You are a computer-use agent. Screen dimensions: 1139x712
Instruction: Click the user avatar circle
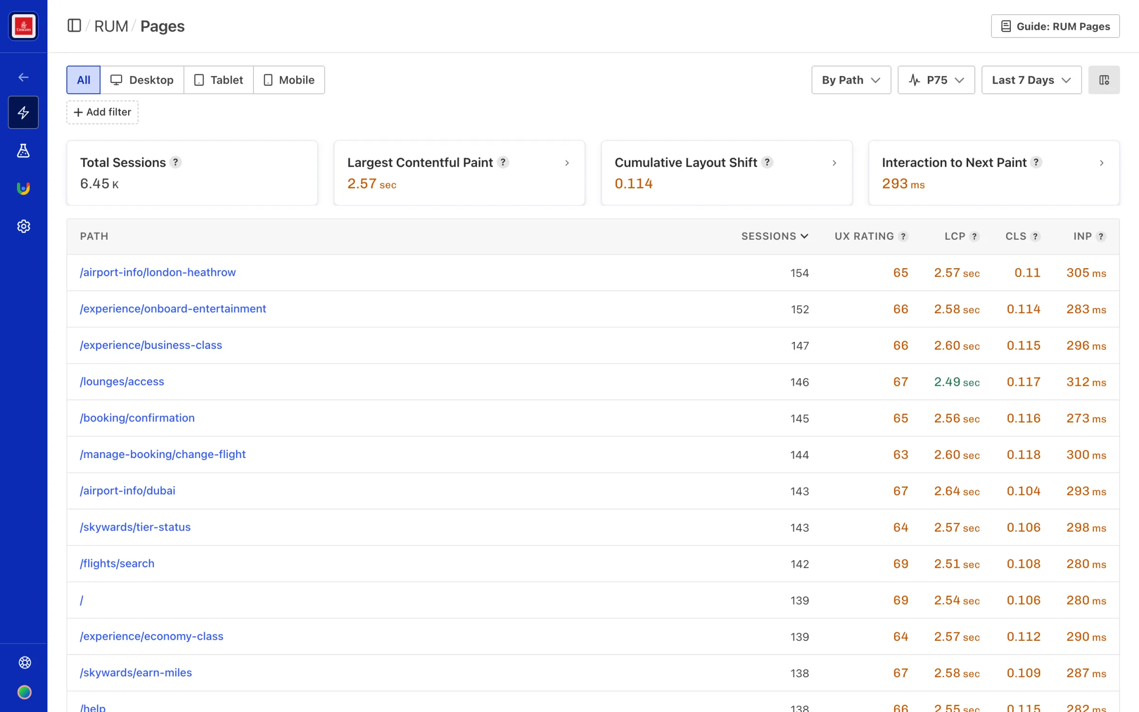25,692
